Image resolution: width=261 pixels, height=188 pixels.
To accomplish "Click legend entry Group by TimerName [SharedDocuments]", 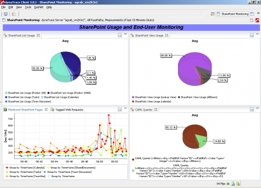I will 71,168.
